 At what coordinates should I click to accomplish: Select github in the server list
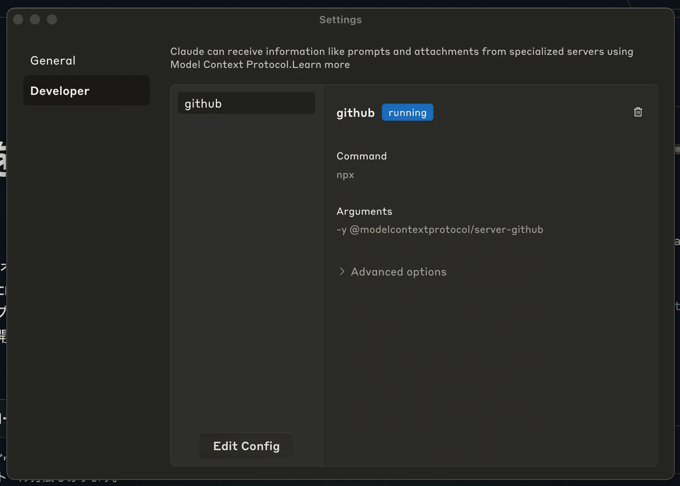(246, 103)
